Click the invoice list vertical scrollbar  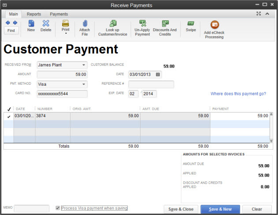click(271, 127)
